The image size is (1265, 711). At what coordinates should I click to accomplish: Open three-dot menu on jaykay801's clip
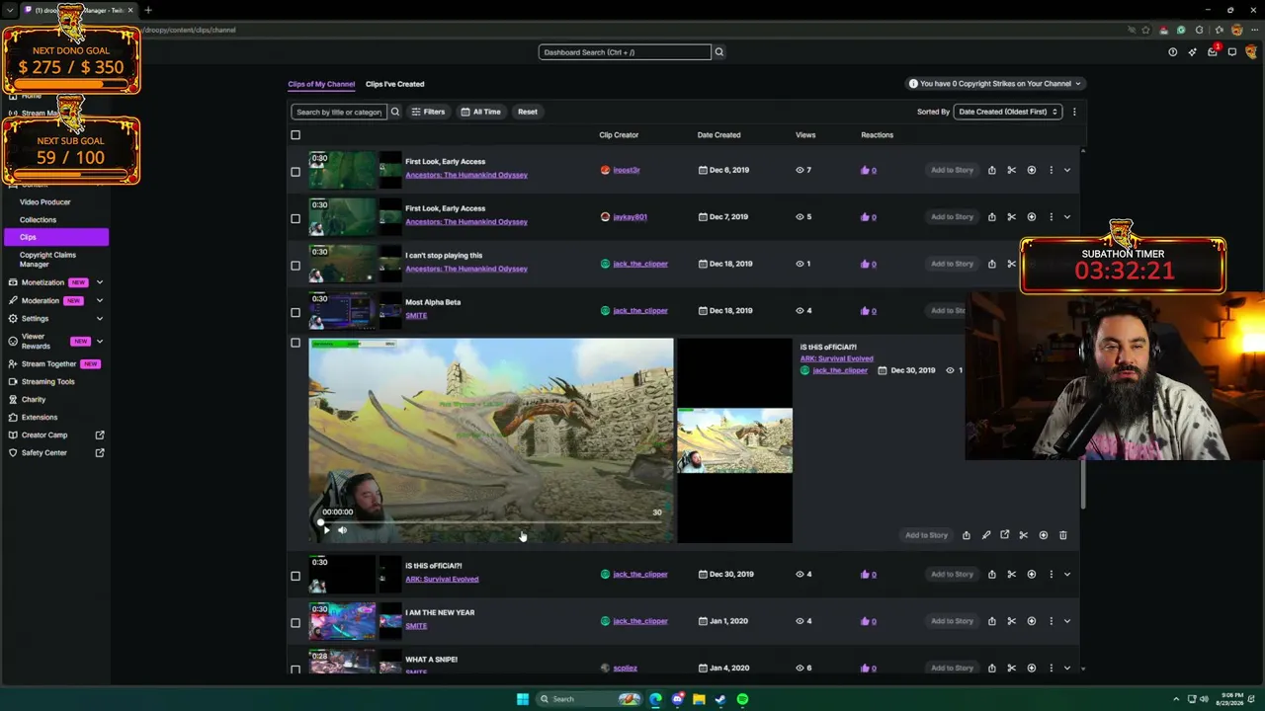[1051, 216]
